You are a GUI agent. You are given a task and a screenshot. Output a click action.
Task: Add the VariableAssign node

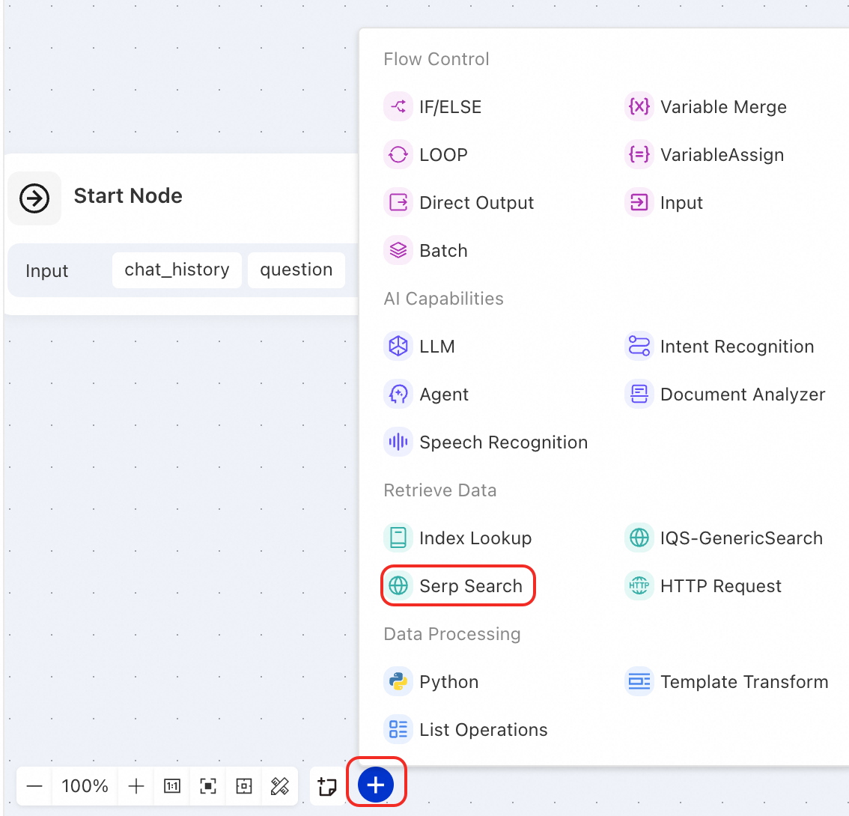[705, 155]
